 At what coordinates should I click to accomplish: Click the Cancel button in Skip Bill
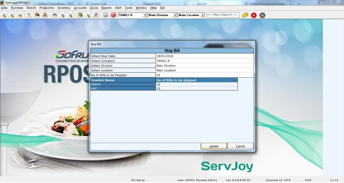(240, 146)
